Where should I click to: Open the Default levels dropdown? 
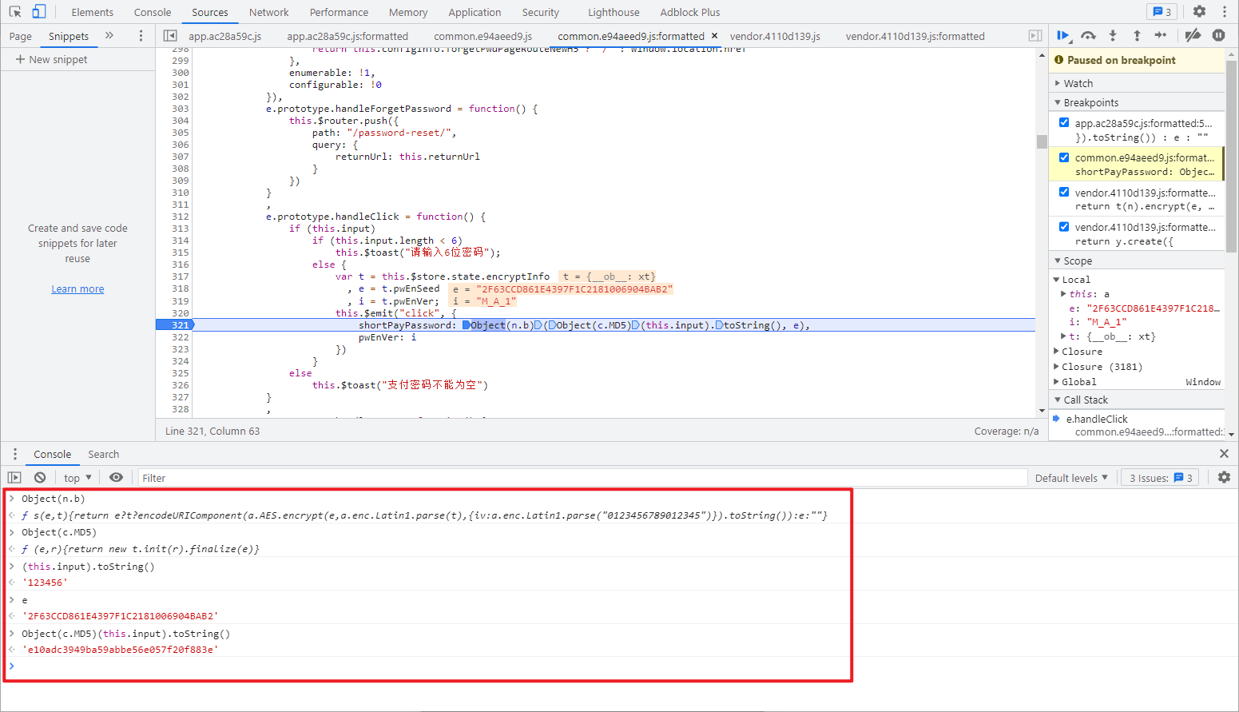[1071, 478]
